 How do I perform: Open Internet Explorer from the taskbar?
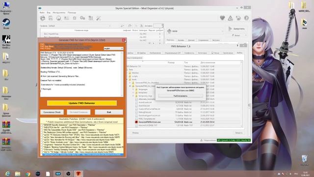(8, 174)
